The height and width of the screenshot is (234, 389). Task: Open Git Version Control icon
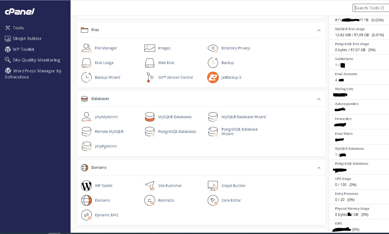click(150, 77)
